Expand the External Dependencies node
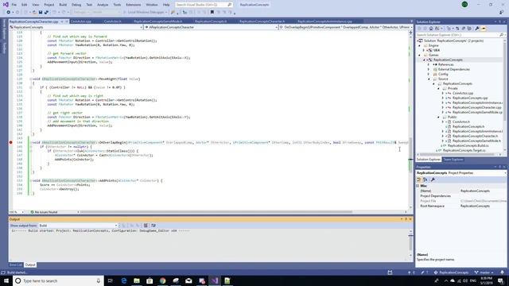 (x=429, y=69)
